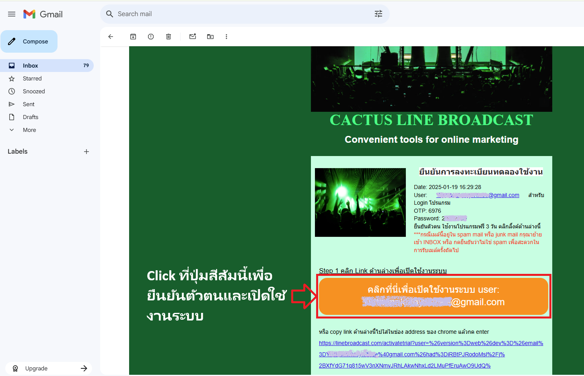
Task: Click the Date: 2025-01-19 16:29:28 text
Action: click(x=448, y=187)
